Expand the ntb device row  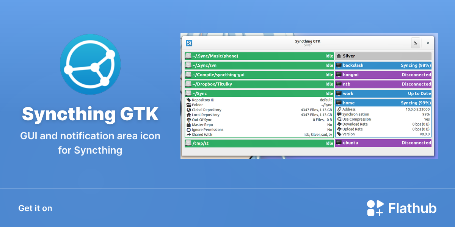click(x=383, y=84)
